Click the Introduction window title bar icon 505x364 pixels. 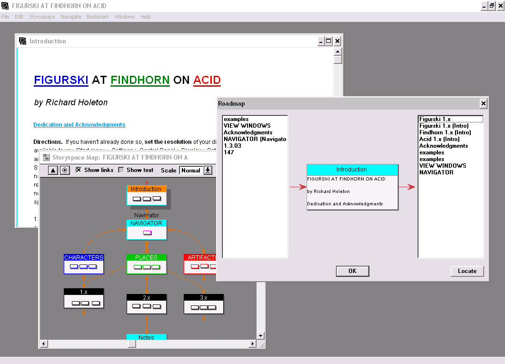tap(22, 41)
